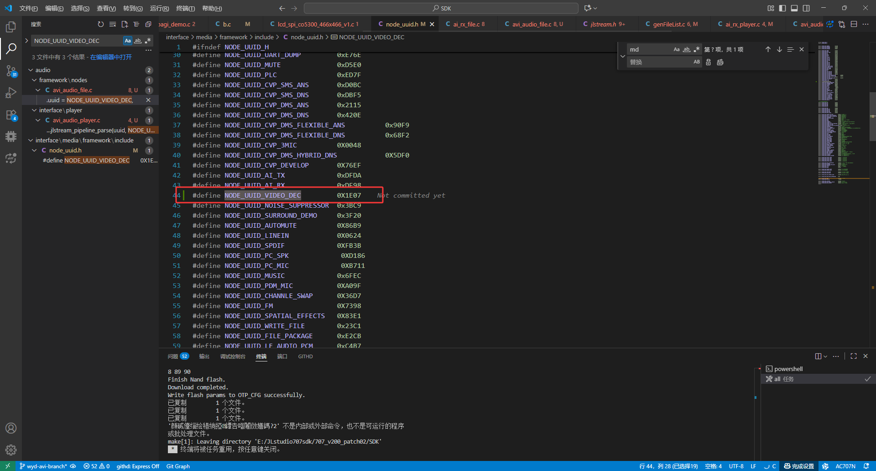
Task: Go to previous match in find widget
Action: coord(768,49)
